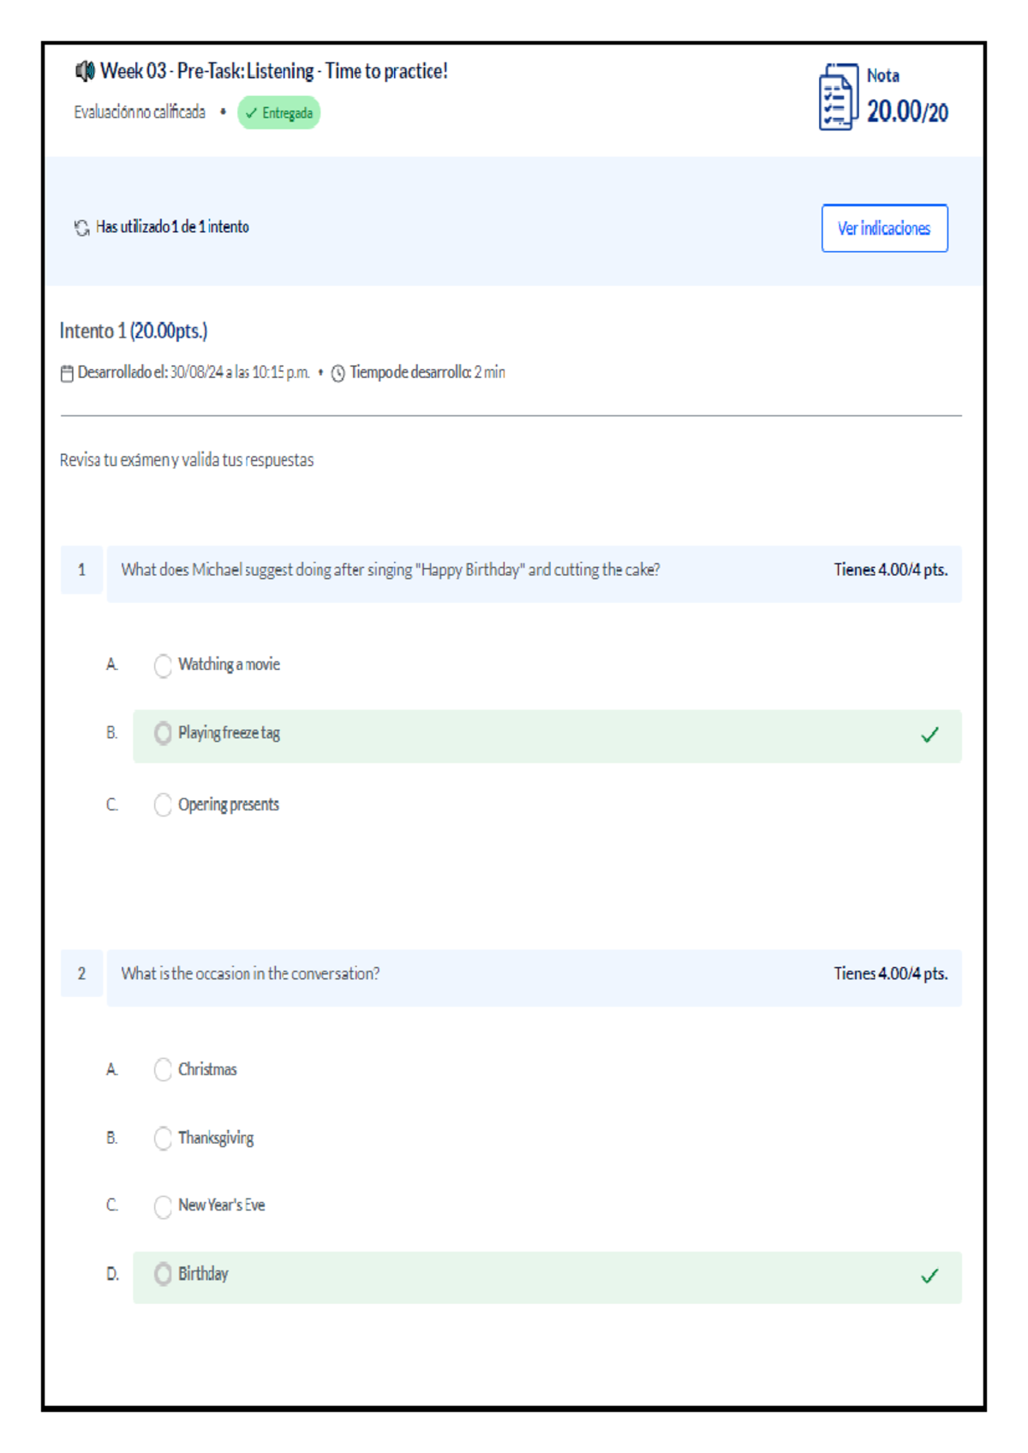Click the checkmark inside the Entregada badge
Screen dimensions: 1028x1453
250,111
